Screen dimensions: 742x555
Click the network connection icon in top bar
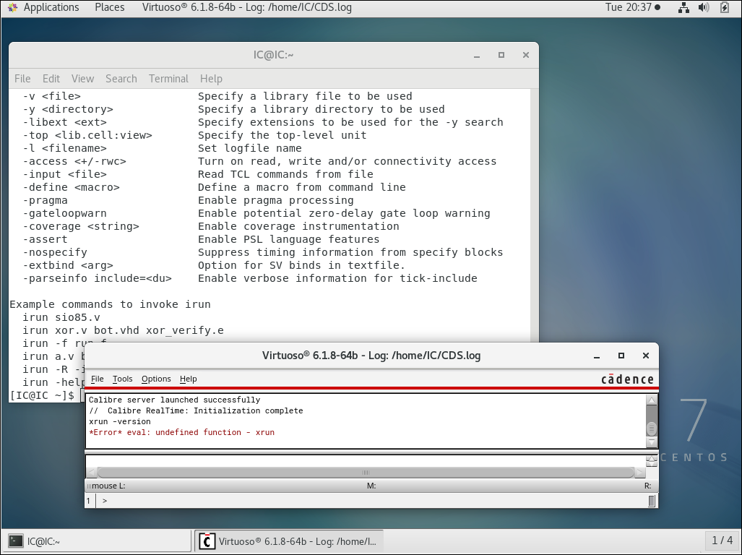point(683,7)
